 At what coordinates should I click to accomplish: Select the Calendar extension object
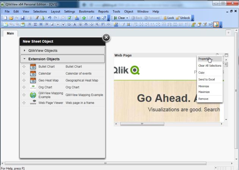coord(62,73)
